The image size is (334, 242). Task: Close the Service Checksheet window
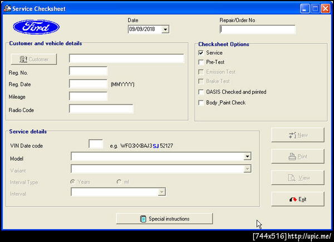[326, 9]
